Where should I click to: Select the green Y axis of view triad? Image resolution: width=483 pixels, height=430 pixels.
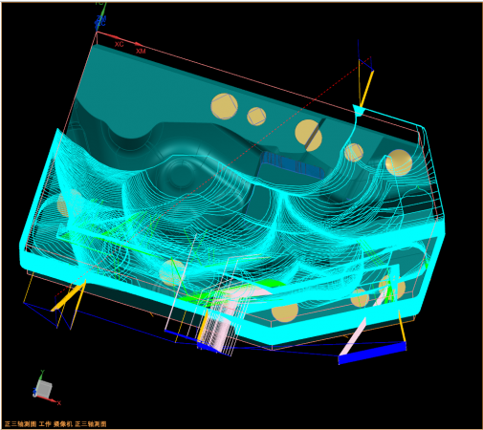[40, 376]
